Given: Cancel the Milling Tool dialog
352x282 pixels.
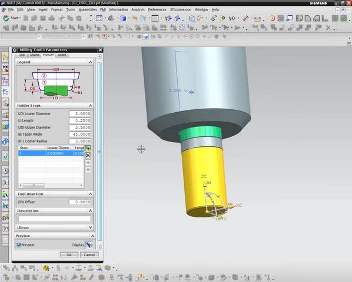Looking at the screenshot, I should 89,255.
